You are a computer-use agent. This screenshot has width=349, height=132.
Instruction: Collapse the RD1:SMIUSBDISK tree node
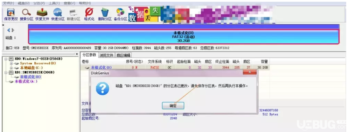[6, 72]
